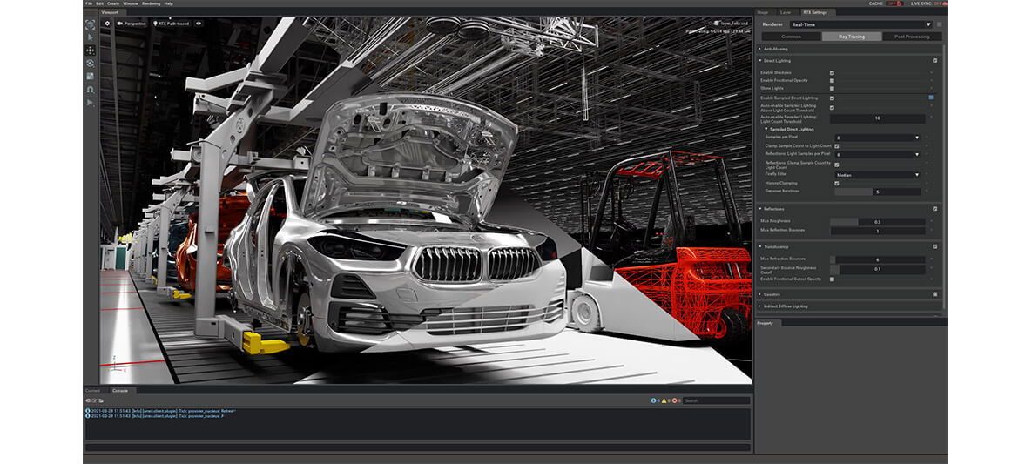Viewport: 1032px width, 464px height.
Task: Open the Samples per Pixel dropdown
Action: click(x=877, y=138)
